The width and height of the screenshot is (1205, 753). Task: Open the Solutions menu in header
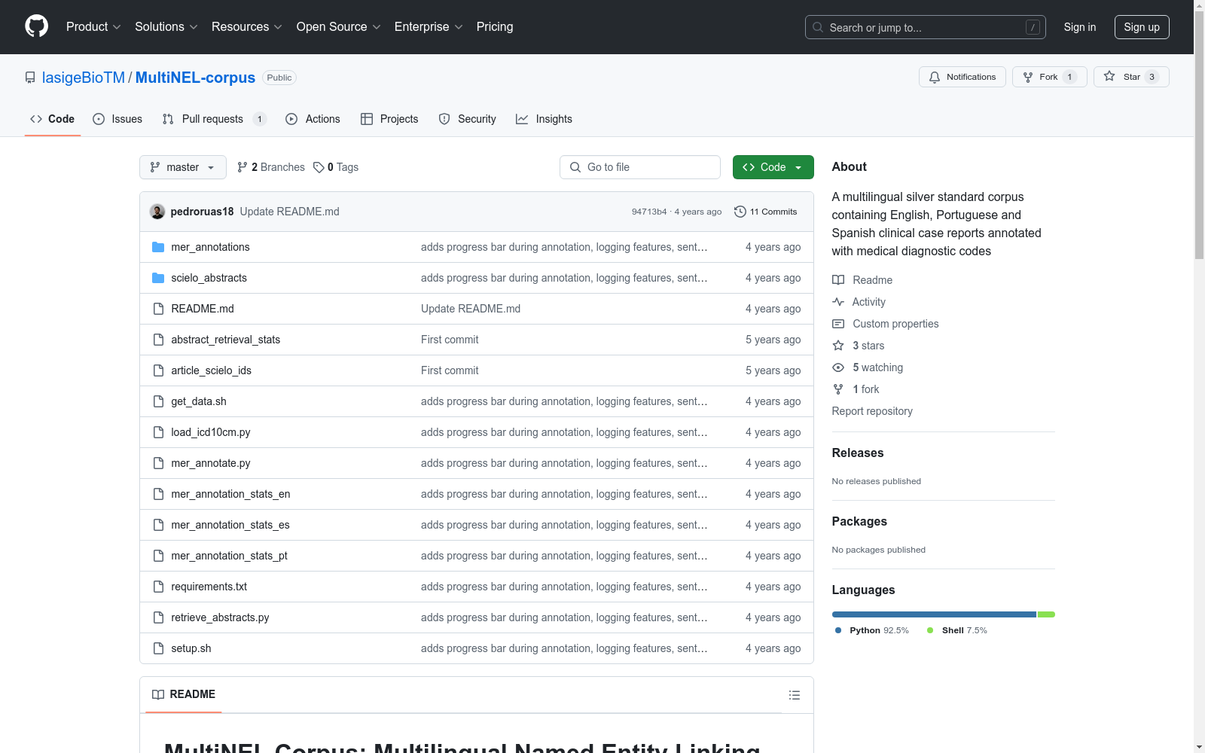[166, 26]
